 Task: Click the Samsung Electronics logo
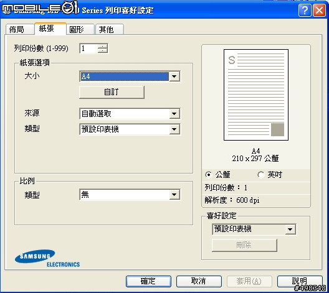pyautogui.click(x=47, y=258)
